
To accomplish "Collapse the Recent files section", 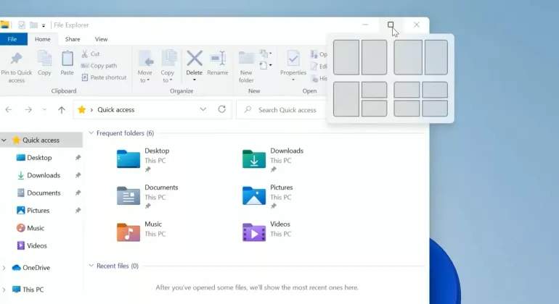I will point(91,266).
